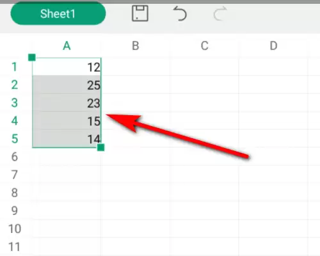
Task: Select column A header
Action: [67, 45]
